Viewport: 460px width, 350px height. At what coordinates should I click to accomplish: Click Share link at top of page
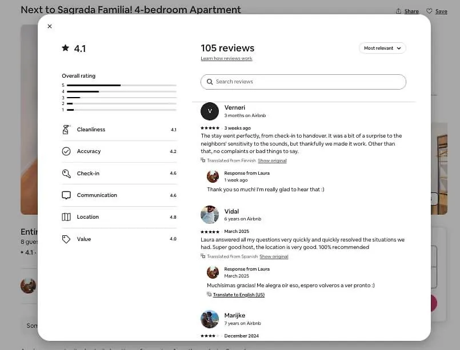coord(411,11)
